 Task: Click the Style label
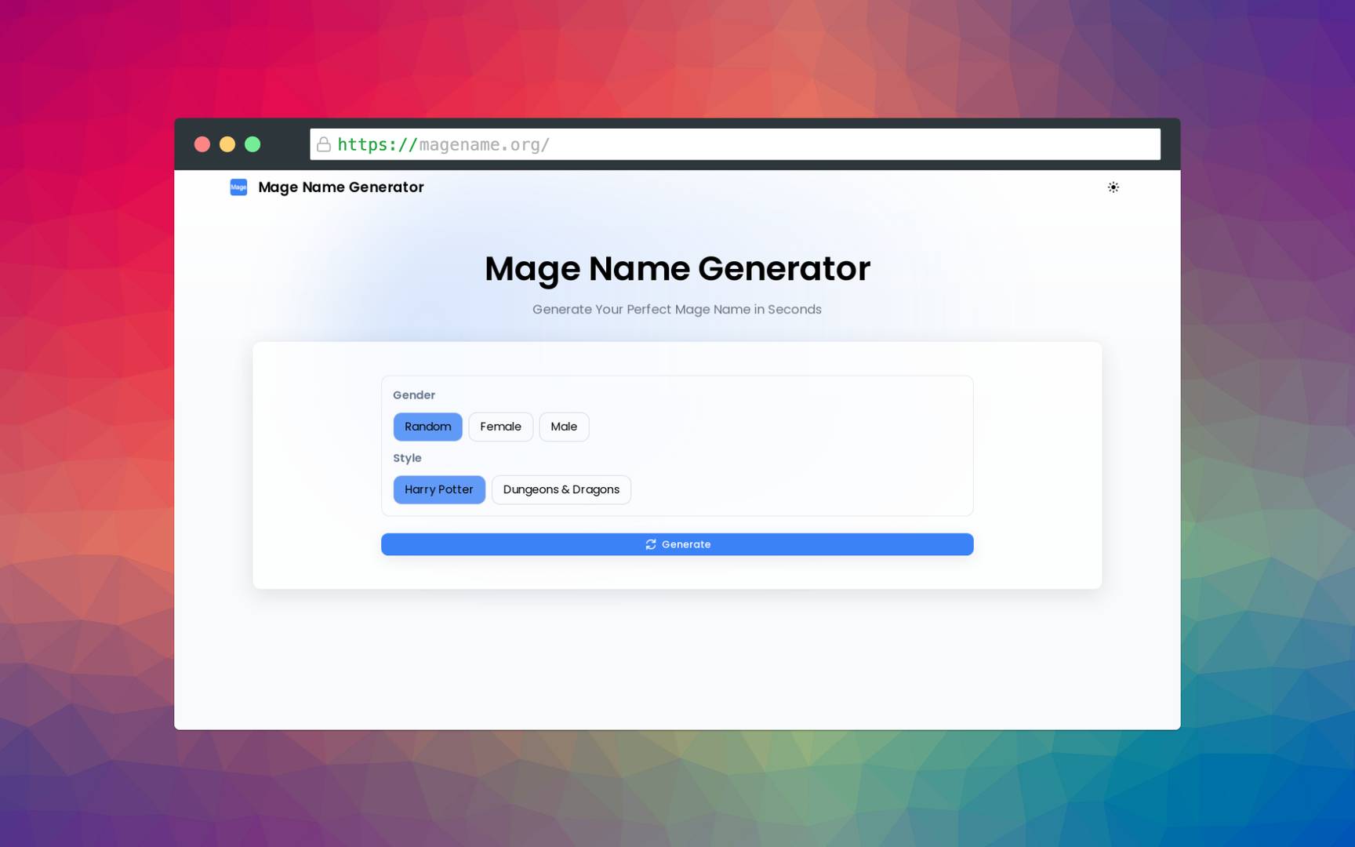coord(407,458)
